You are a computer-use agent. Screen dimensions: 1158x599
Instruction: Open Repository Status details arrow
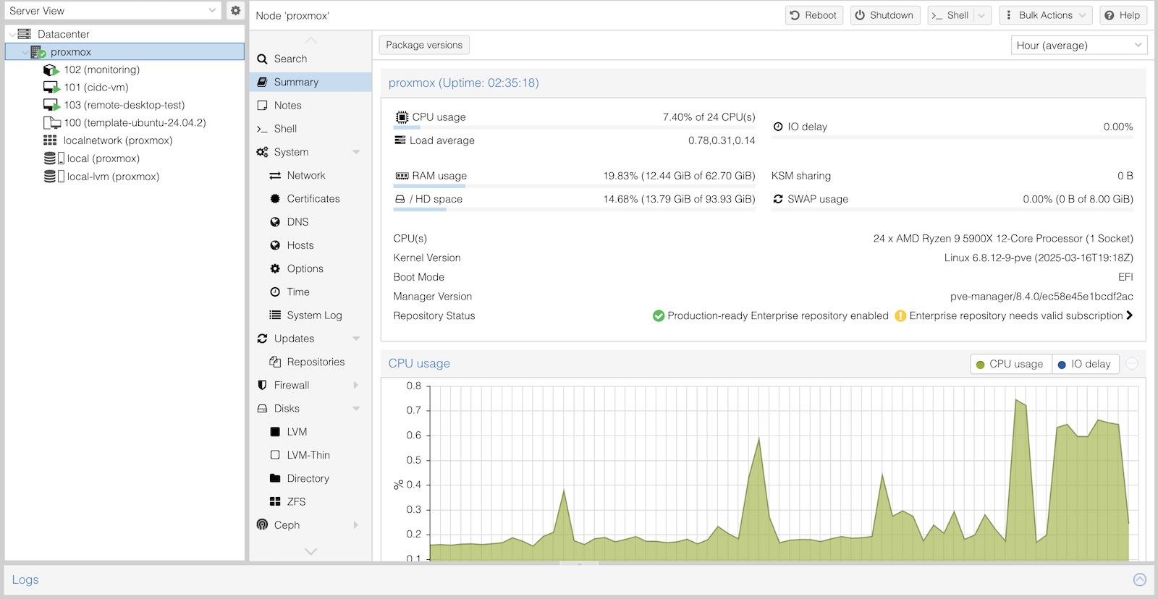[x=1129, y=315]
